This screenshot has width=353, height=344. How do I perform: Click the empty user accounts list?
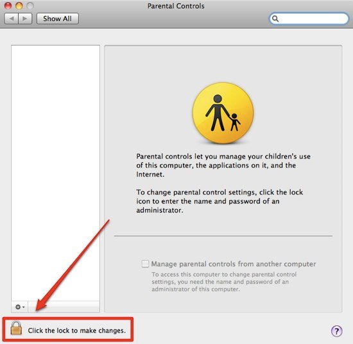pyautogui.click(x=55, y=173)
